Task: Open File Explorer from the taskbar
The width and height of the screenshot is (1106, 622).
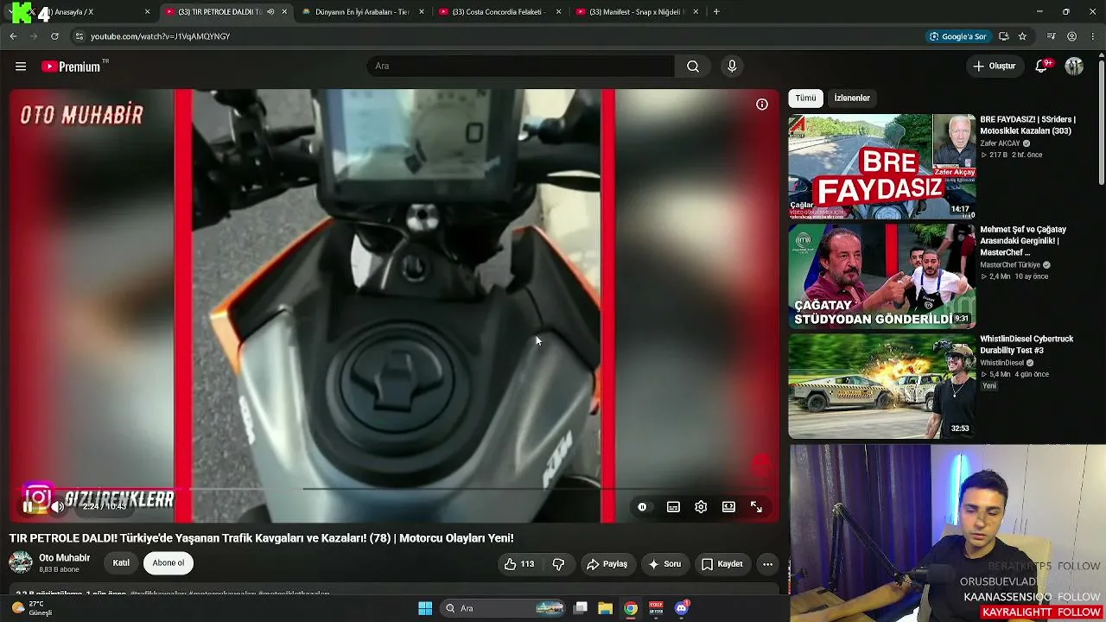Action: pos(605,608)
